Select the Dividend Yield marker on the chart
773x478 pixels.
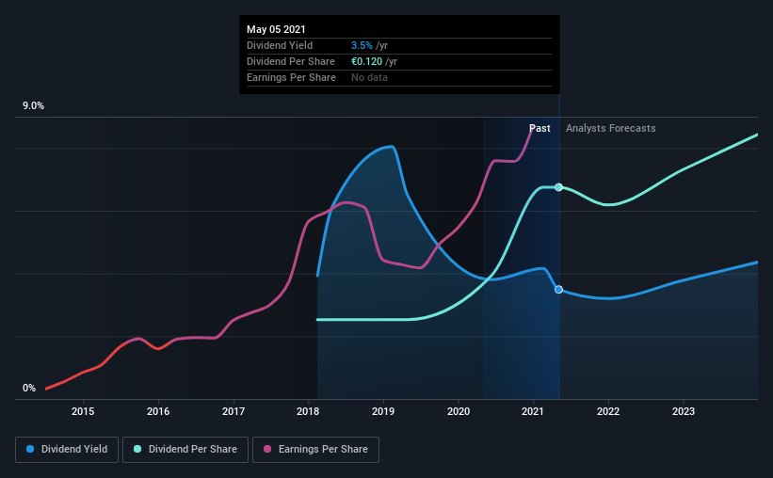558,289
